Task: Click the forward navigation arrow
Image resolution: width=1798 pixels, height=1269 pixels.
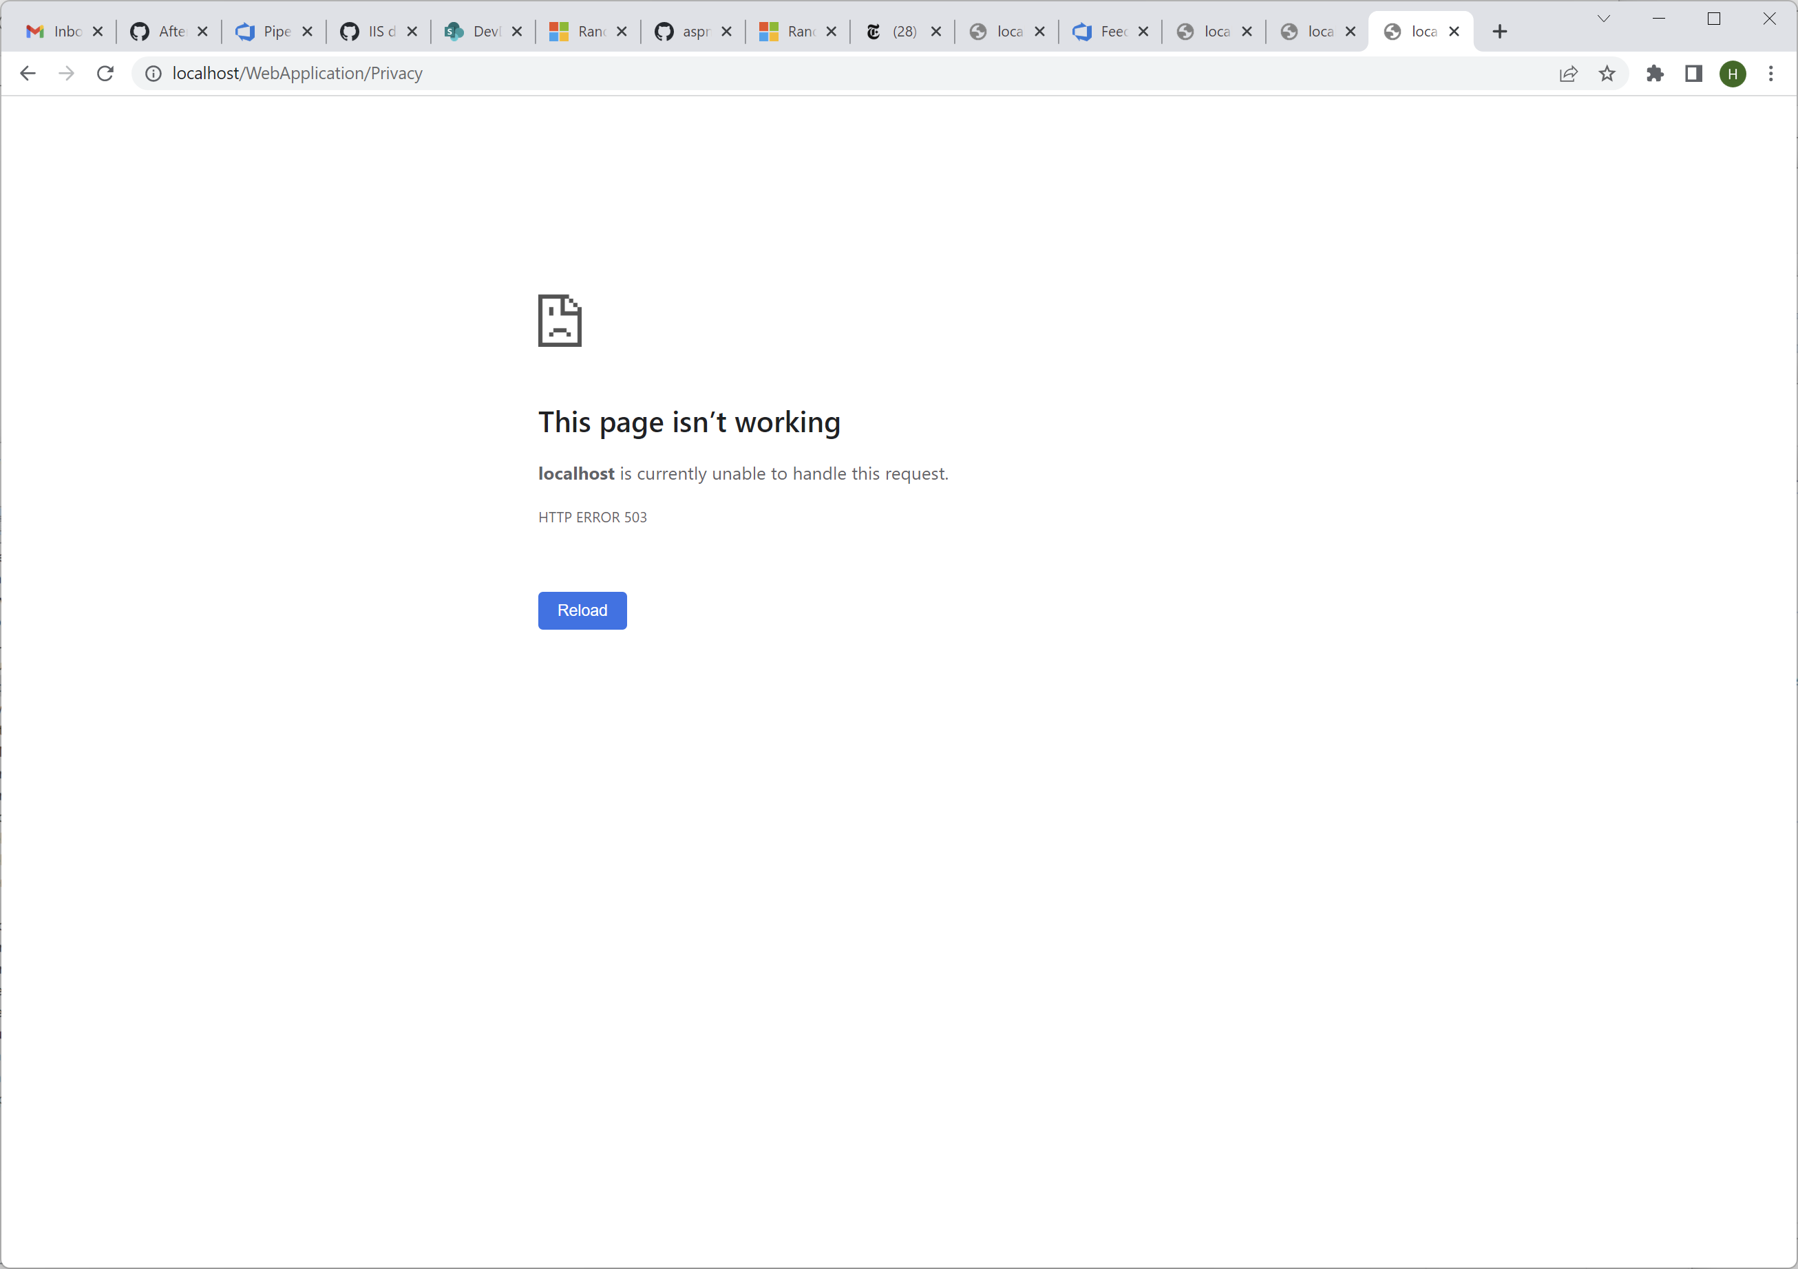Action: (66, 73)
